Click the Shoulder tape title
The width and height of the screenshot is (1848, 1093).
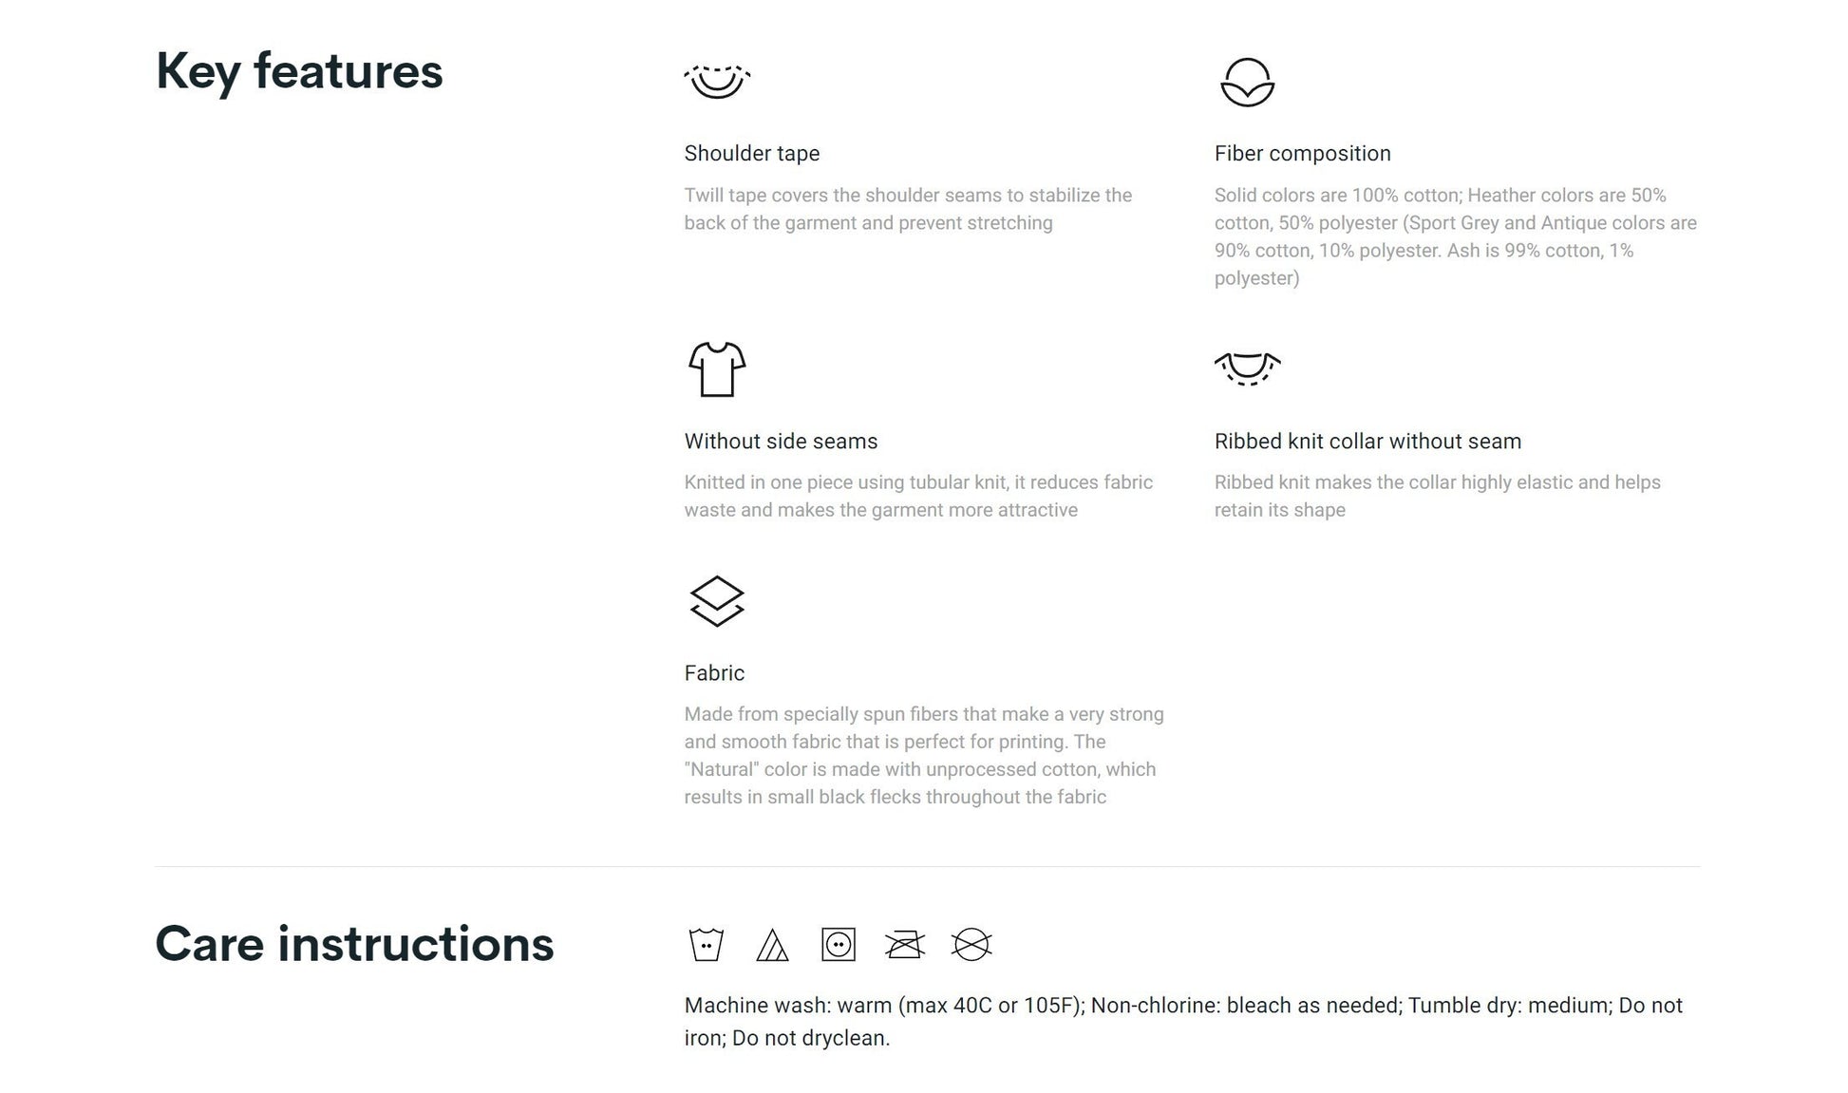[x=751, y=153]
